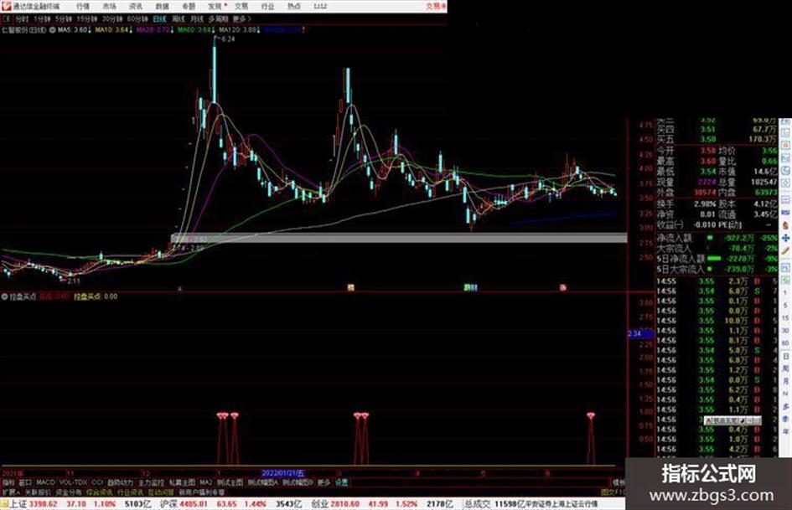Screen dimensions: 792x510
Task: Open the 发现 menu
Action: pyautogui.click(x=215, y=6)
